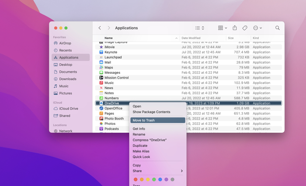The width and height of the screenshot is (306, 186).
Task: Open the Finder search icon
Action: click(278, 28)
